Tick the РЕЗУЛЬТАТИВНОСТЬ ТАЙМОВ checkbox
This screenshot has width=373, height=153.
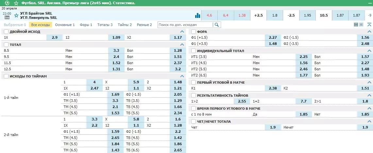pyautogui.click(x=194, y=95)
